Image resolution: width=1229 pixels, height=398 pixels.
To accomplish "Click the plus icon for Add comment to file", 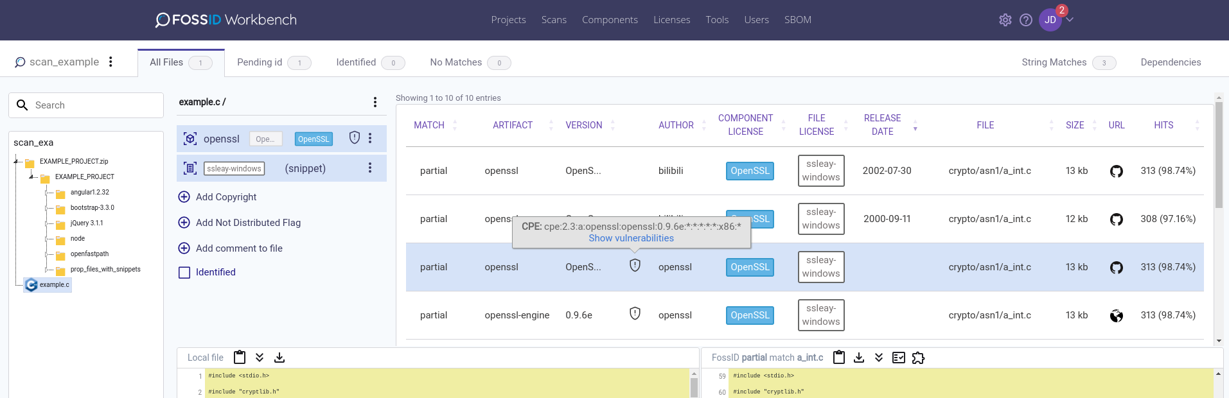I will click(x=184, y=248).
